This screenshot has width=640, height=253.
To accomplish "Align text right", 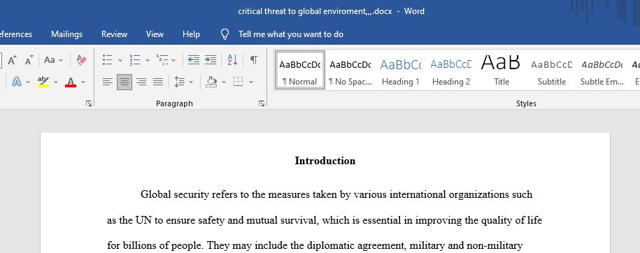I will (x=141, y=82).
